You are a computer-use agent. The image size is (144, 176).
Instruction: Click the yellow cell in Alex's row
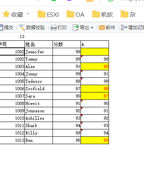coord(95,66)
